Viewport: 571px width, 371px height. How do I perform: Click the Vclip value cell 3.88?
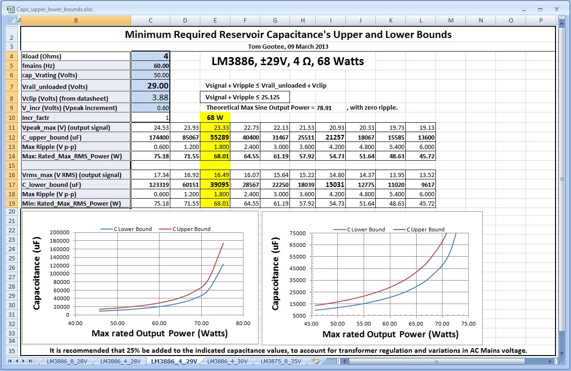tap(150, 98)
